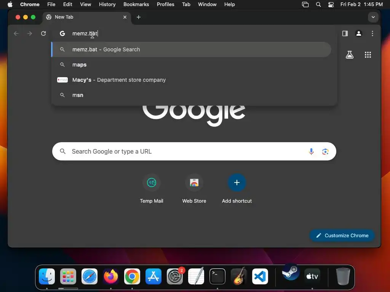Open Trash from the Dock
Image resolution: width=390 pixels, height=292 pixels.
point(343,276)
